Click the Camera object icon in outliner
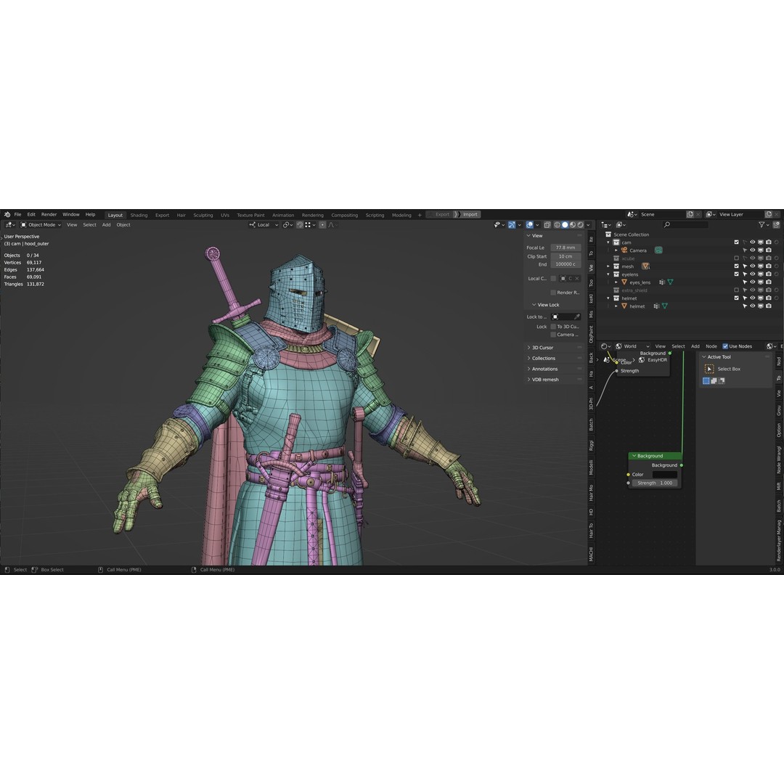This screenshot has height=784, width=784. (624, 250)
